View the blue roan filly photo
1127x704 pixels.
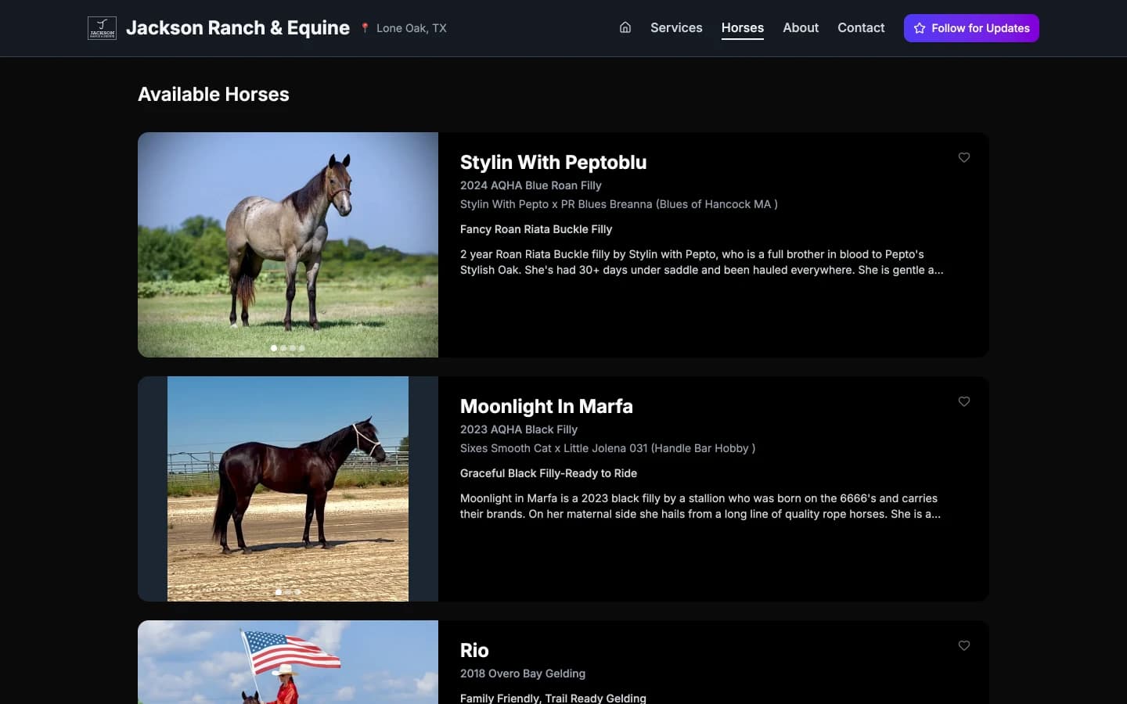(288, 245)
